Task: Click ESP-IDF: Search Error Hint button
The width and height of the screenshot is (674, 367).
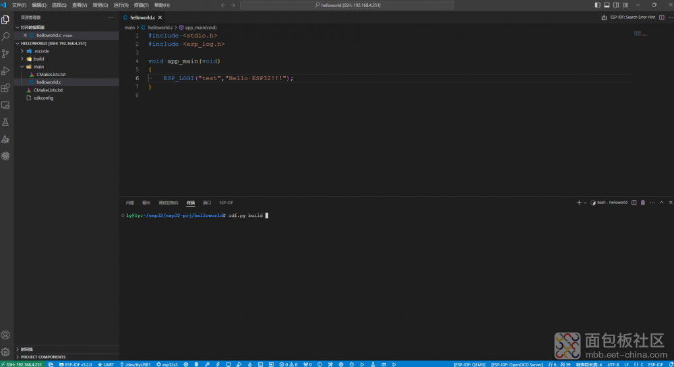Action: (632, 17)
